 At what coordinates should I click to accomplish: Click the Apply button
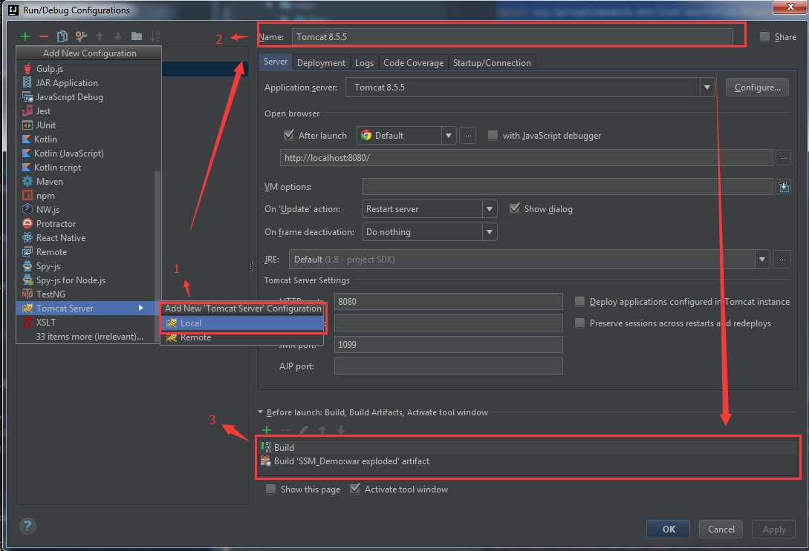773,529
